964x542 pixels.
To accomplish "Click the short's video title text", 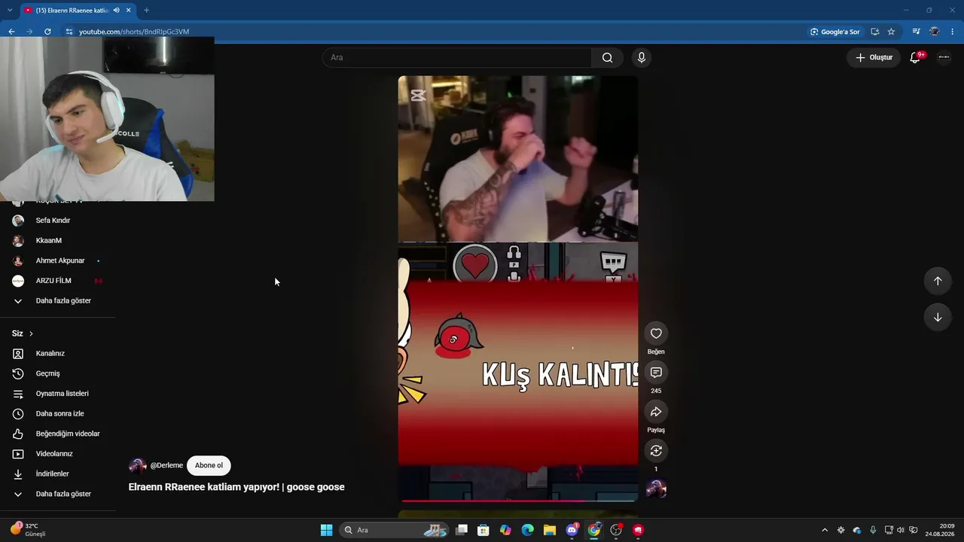I will pos(236,487).
